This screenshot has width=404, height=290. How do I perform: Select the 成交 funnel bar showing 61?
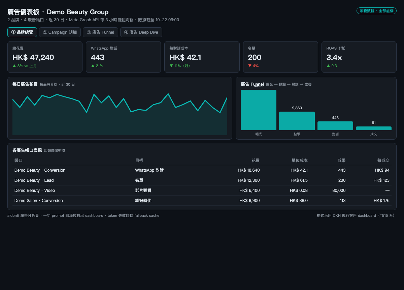[x=374, y=128]
